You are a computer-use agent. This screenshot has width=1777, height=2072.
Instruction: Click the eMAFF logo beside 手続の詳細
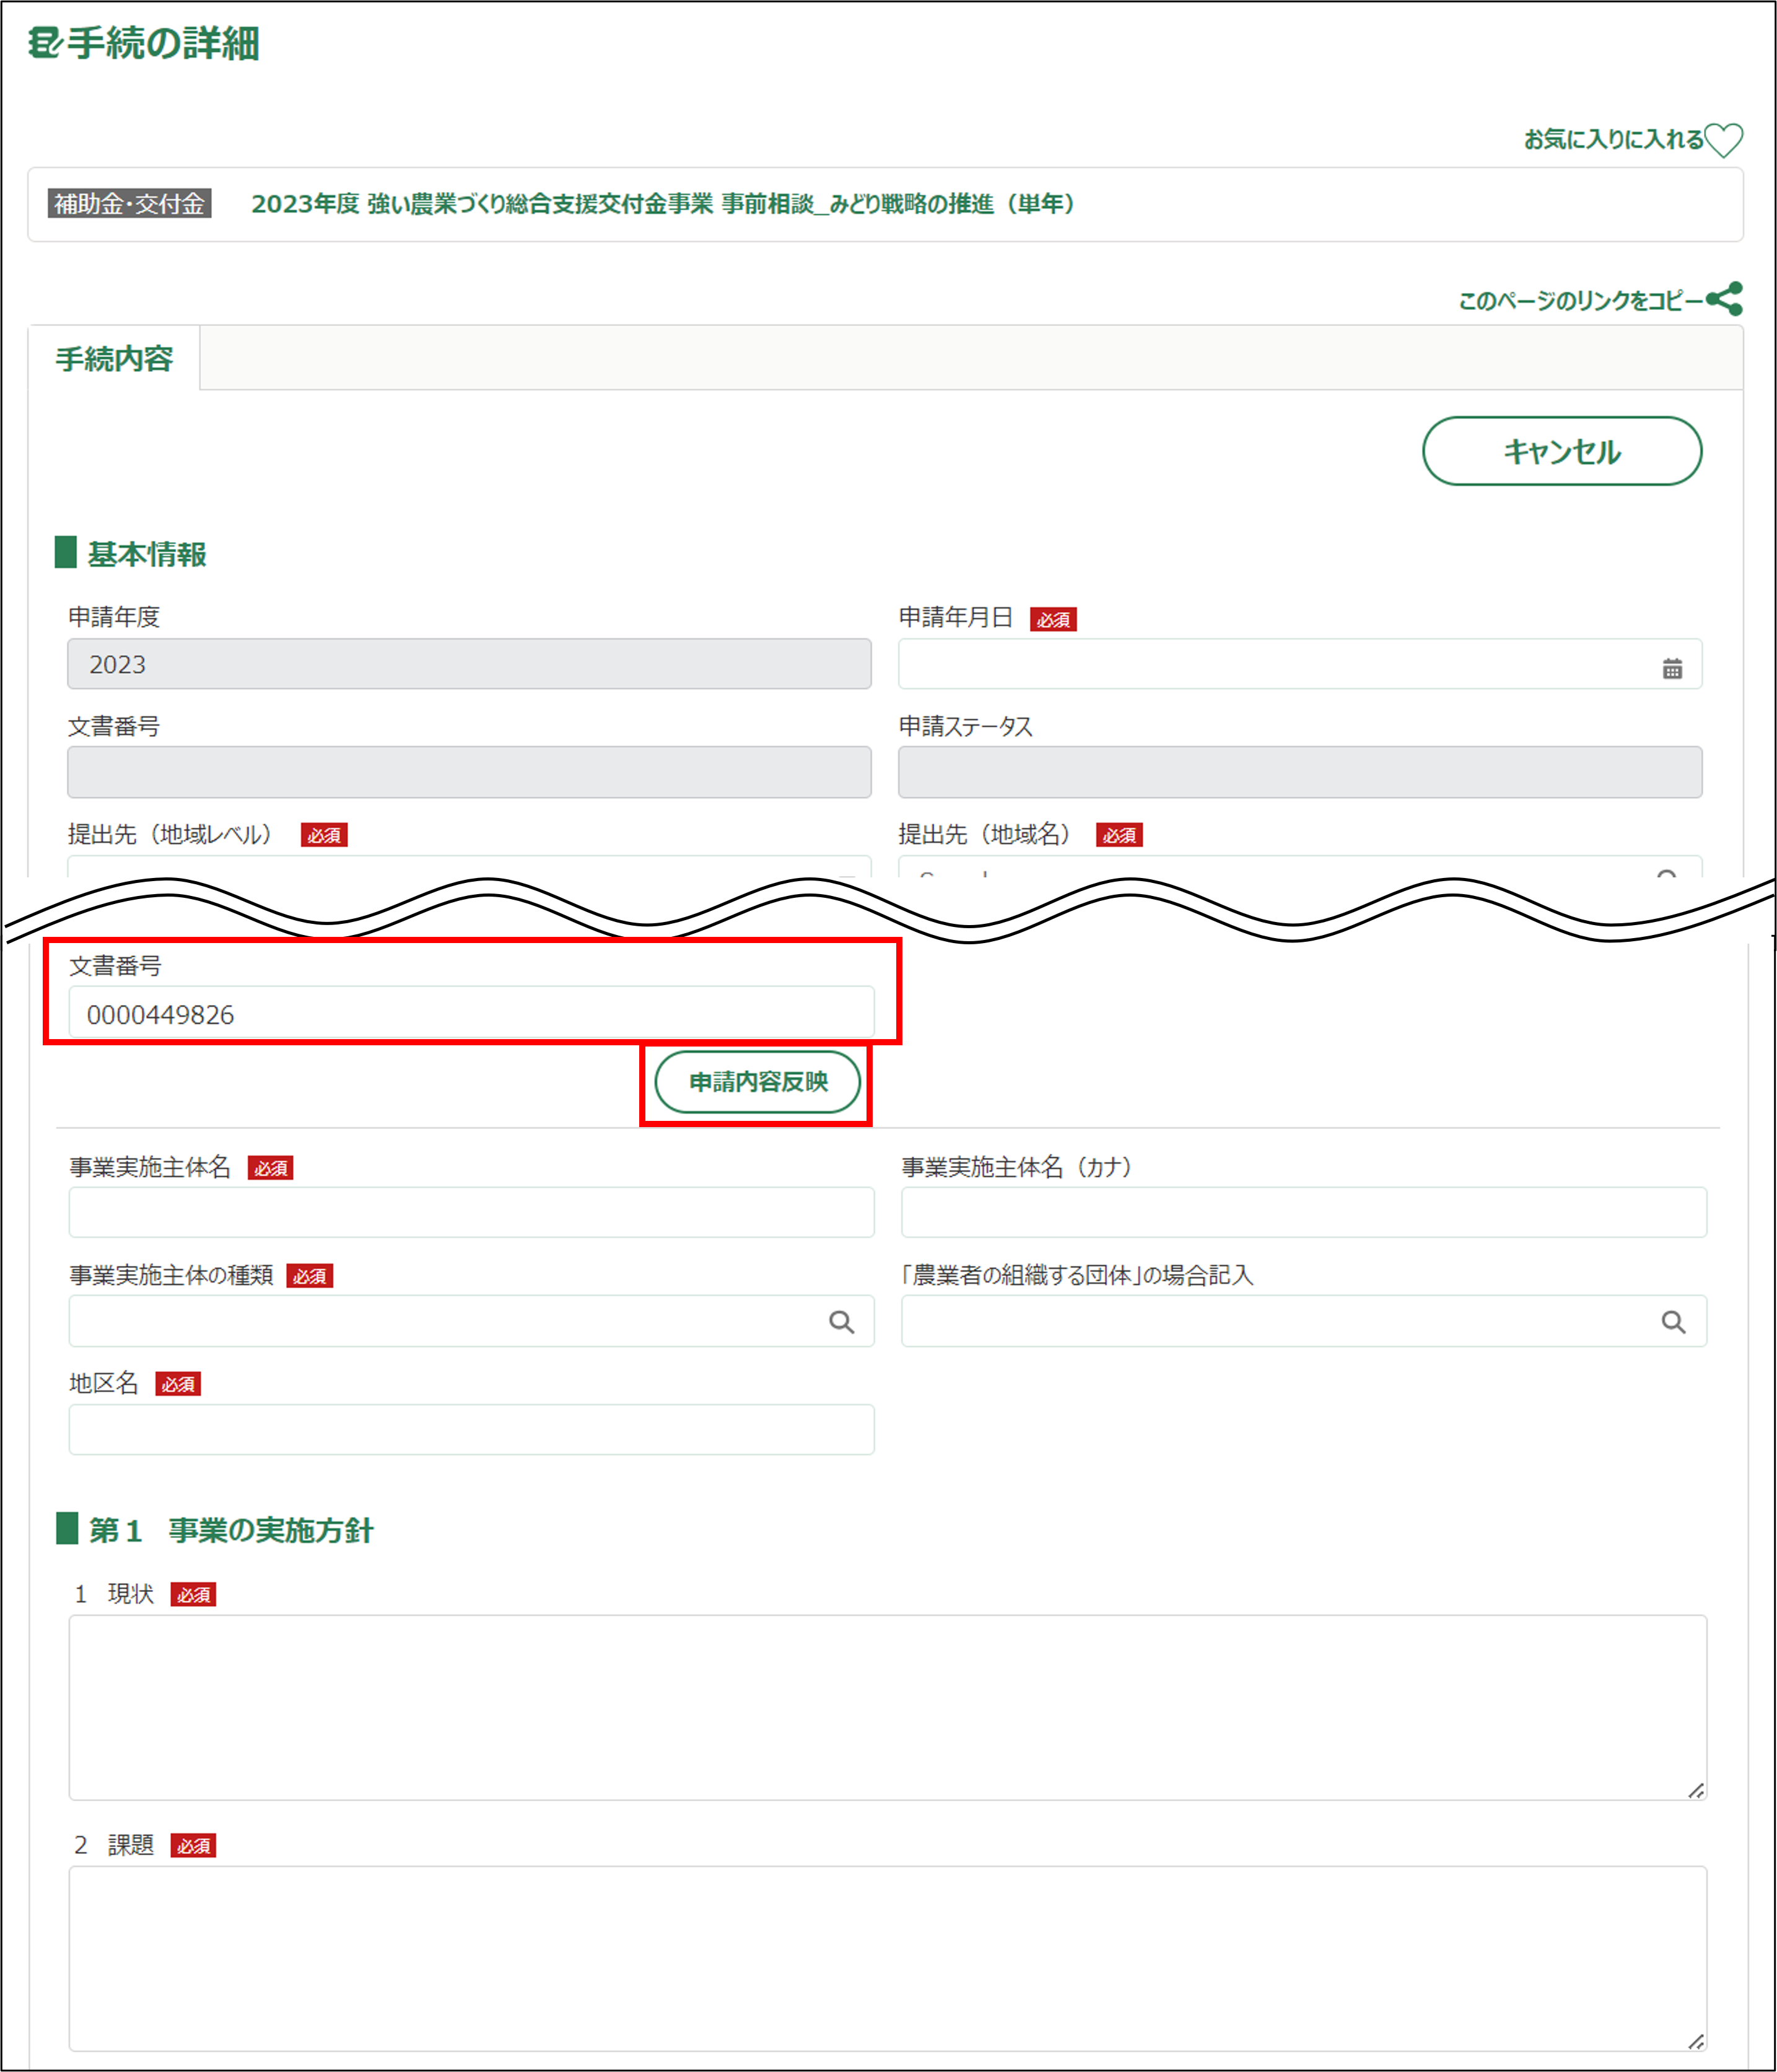(45, 43)
